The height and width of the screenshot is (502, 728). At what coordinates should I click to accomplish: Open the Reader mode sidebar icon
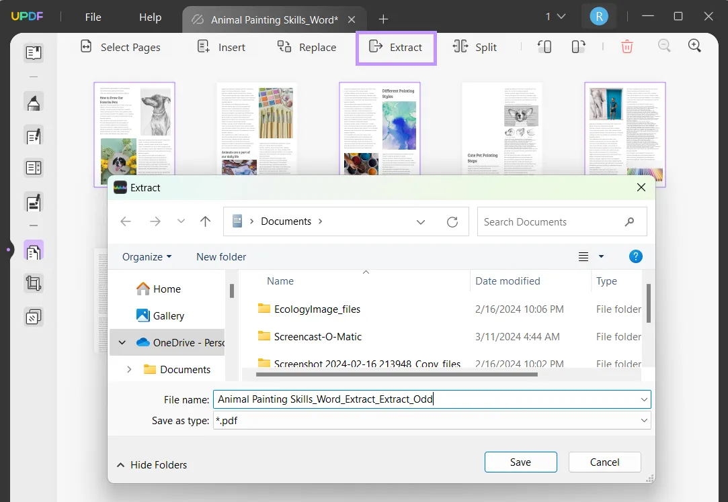34,53
